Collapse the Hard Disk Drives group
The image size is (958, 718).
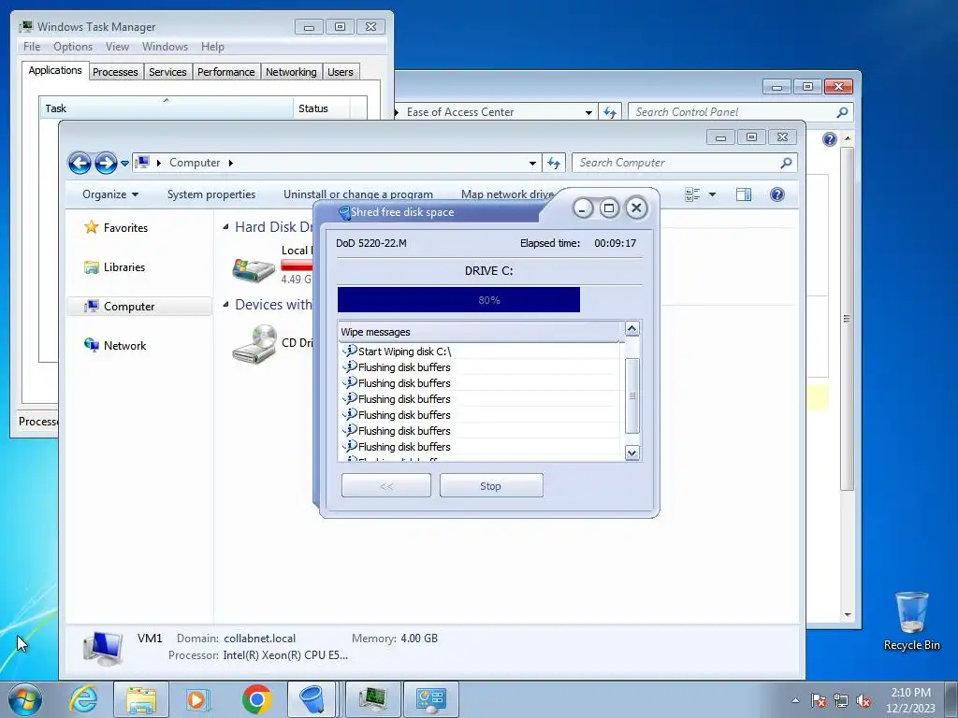[x=226, y=227]
